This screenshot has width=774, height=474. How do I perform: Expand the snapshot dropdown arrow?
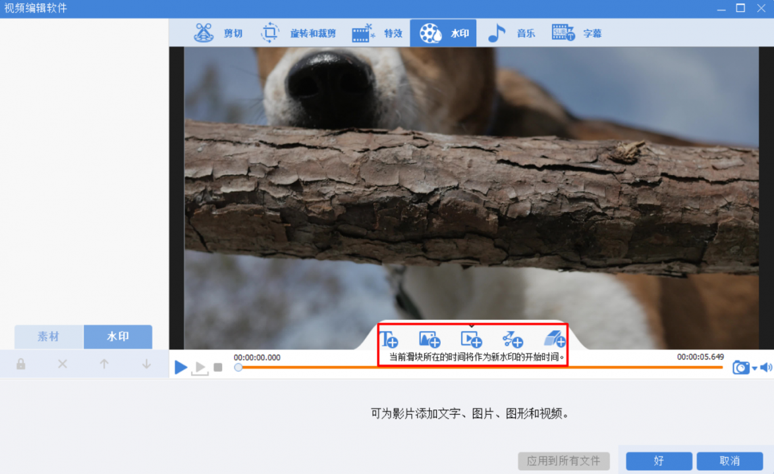[754, 369]
